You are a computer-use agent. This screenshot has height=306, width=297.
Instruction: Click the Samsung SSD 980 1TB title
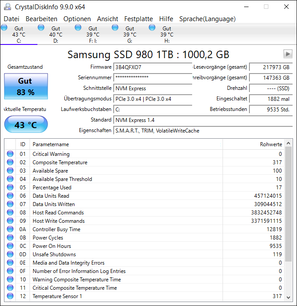pos(148,55)
